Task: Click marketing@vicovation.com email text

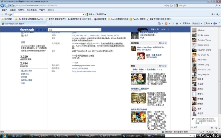Action: (83, 66)
